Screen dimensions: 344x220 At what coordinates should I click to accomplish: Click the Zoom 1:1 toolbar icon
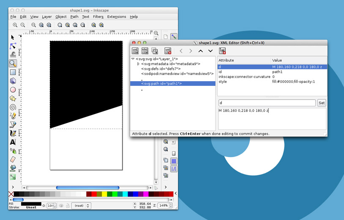pos(33,25)
